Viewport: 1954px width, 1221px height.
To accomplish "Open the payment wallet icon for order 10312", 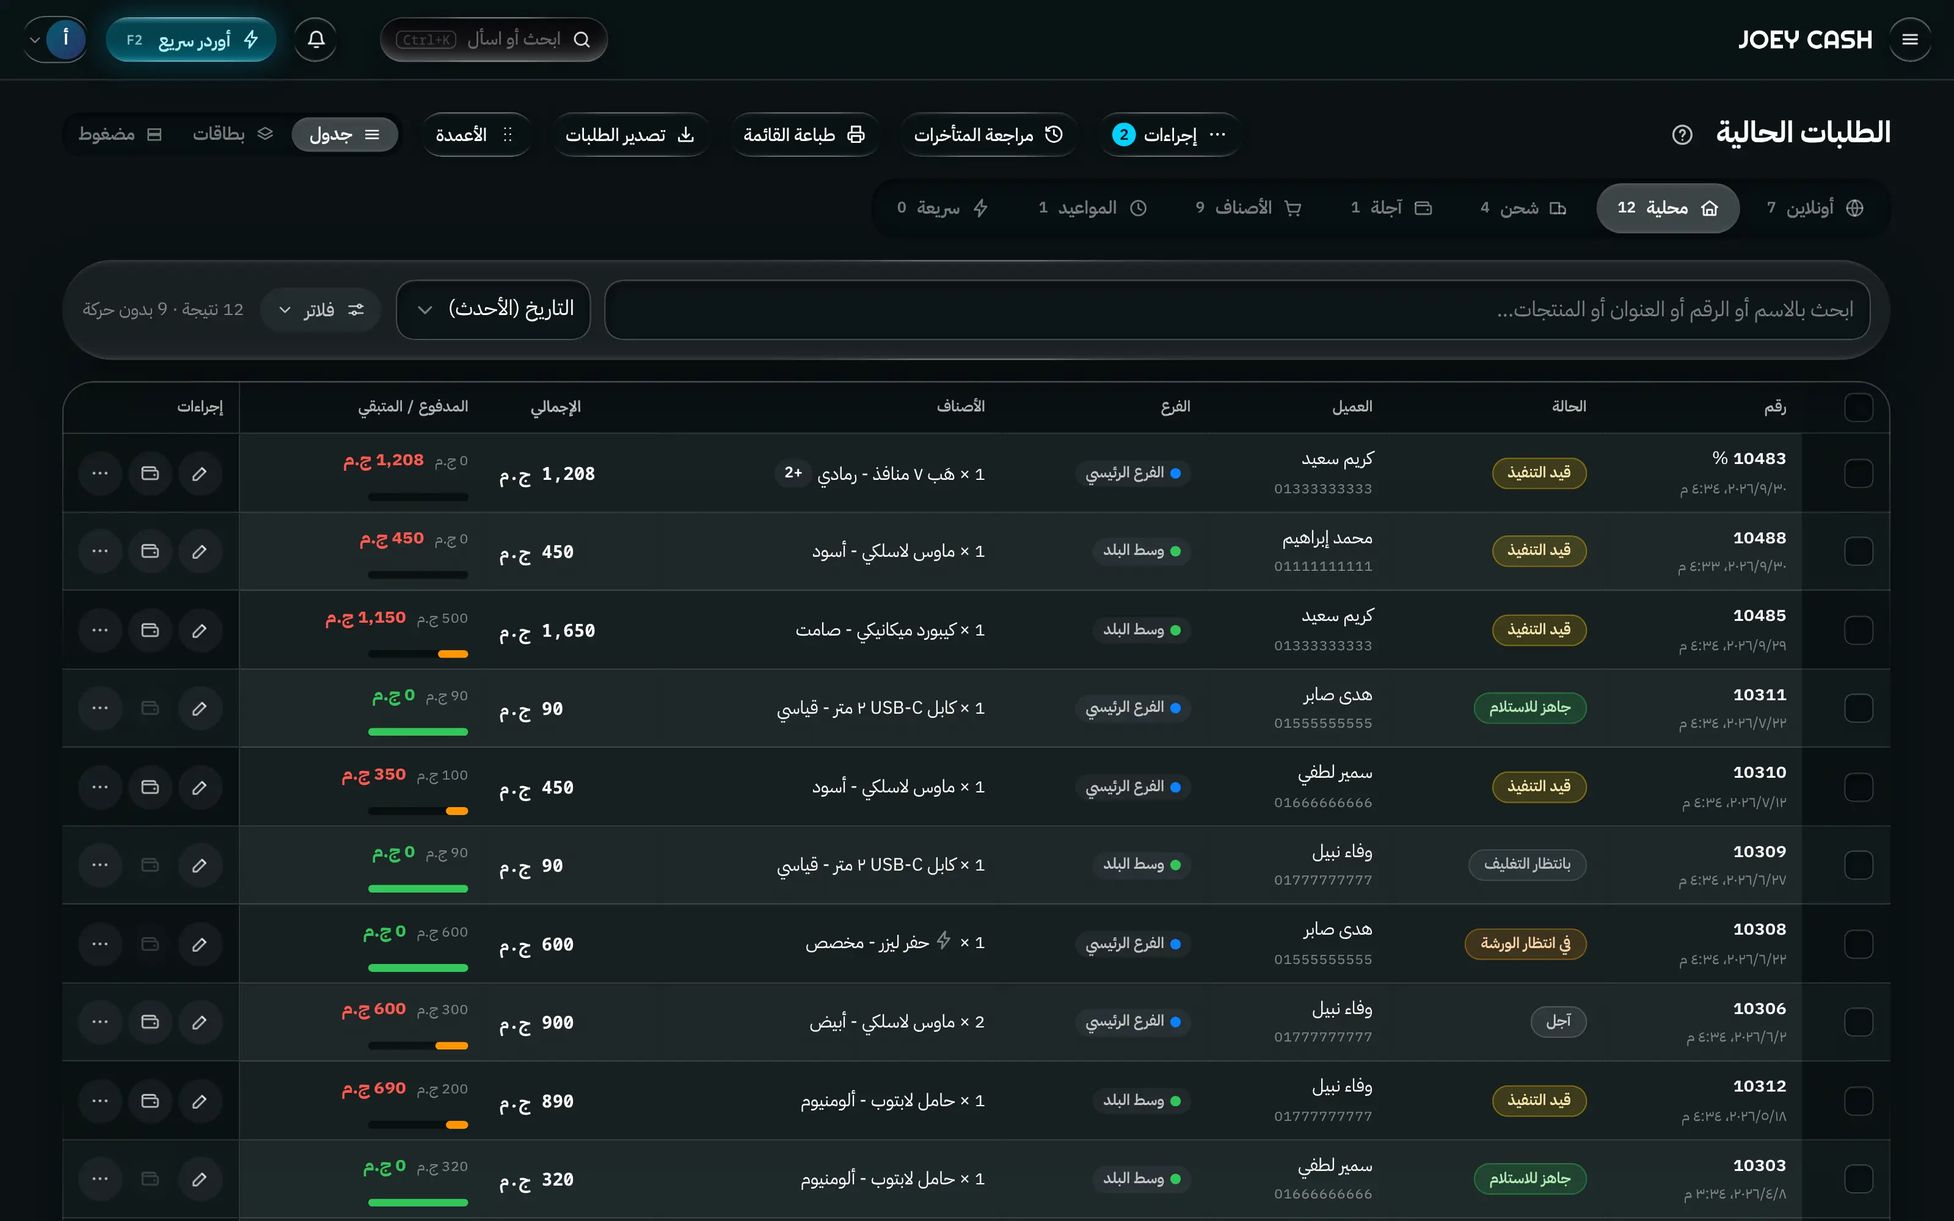I will (150, 1101).
